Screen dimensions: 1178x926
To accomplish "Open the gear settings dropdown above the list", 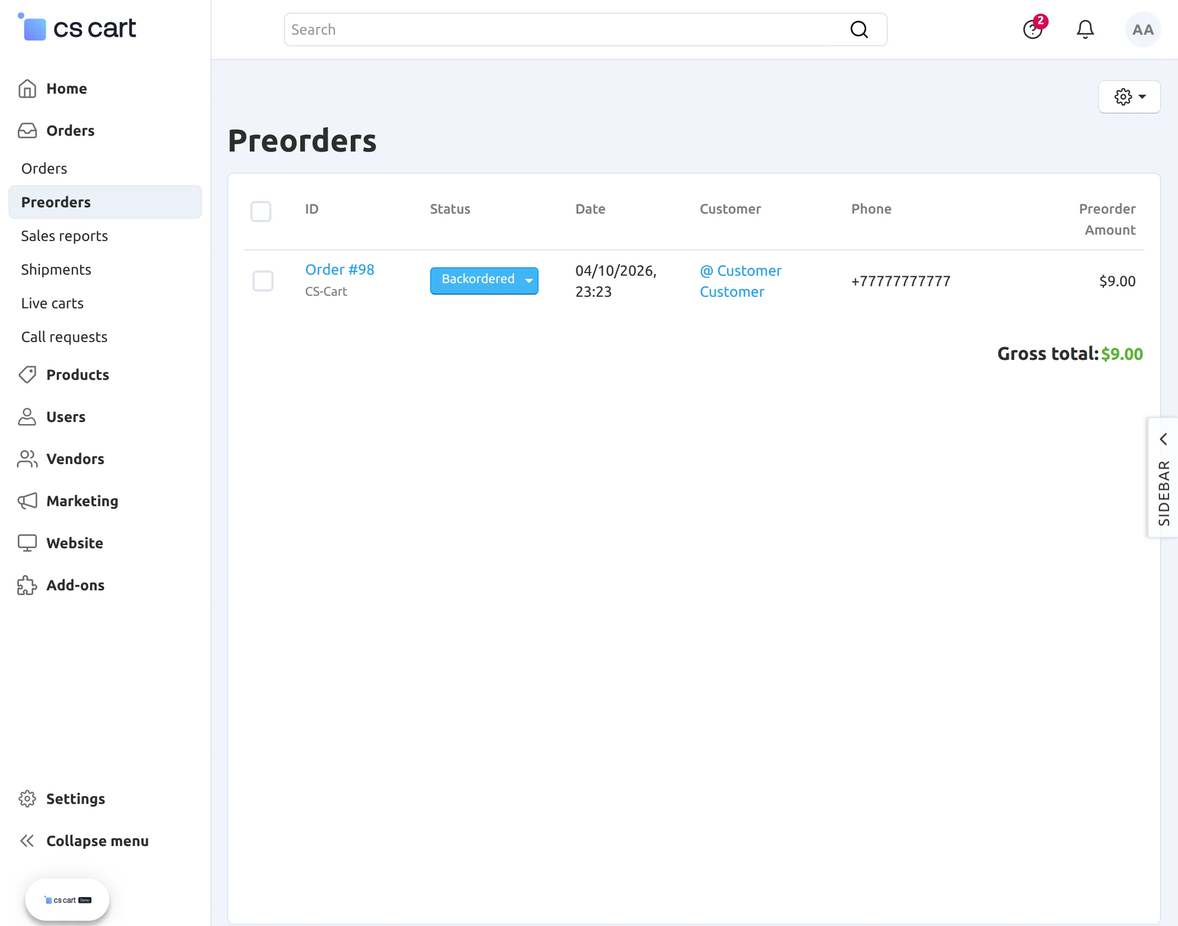I will 1129,97.
